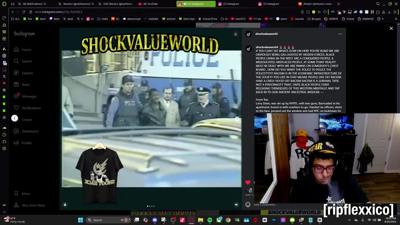400x225 pixels.
Task: Go back in browser history
Action: [x=12, y=12]
